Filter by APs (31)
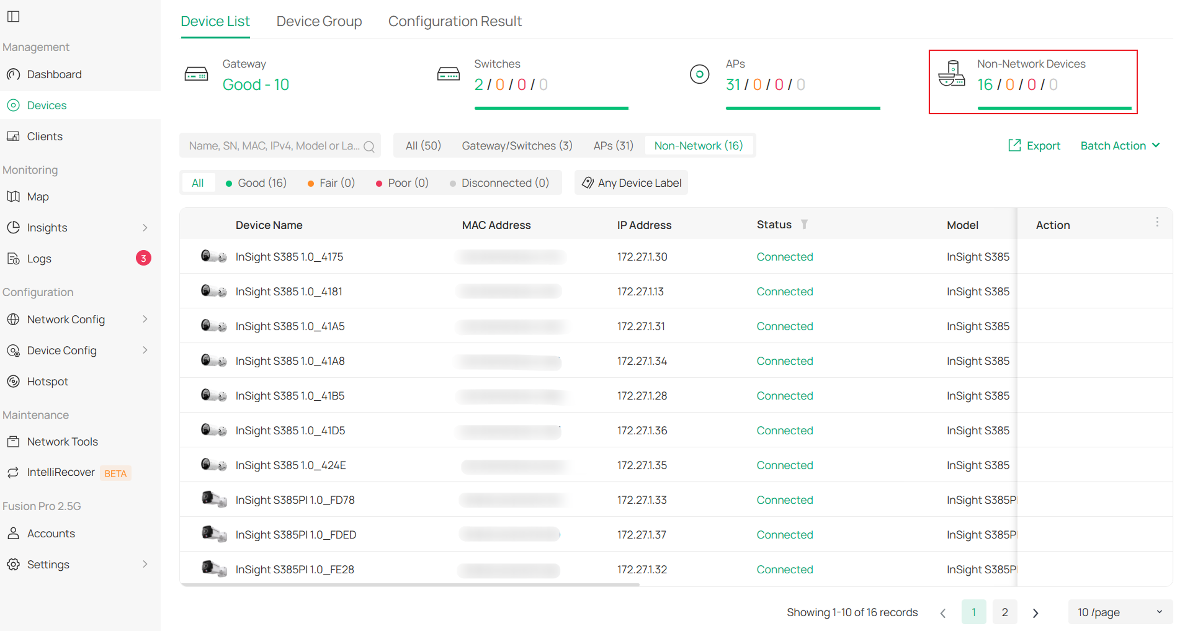The width and height of the screenshot is (1185, 631). 613,146
